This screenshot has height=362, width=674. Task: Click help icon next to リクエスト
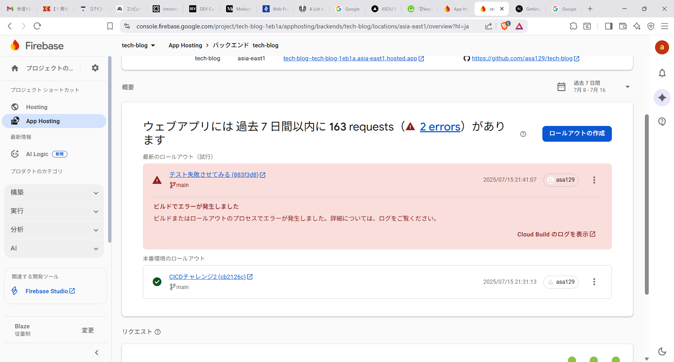pyautogui.click(x=158, y=332)
